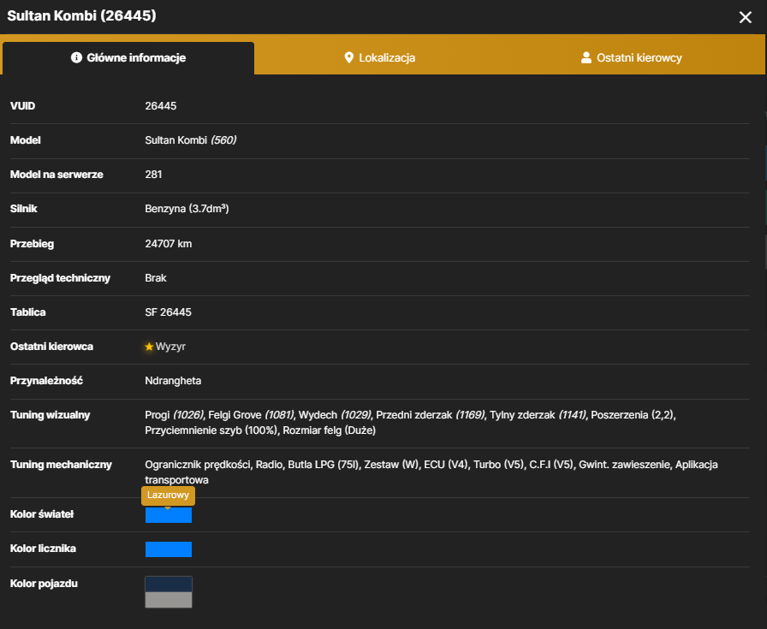Image resolution: width=767 pixels, height=629 pixels.
Task: Click the blue Kolor świateł swatch
Action: (x=169, y=515)
